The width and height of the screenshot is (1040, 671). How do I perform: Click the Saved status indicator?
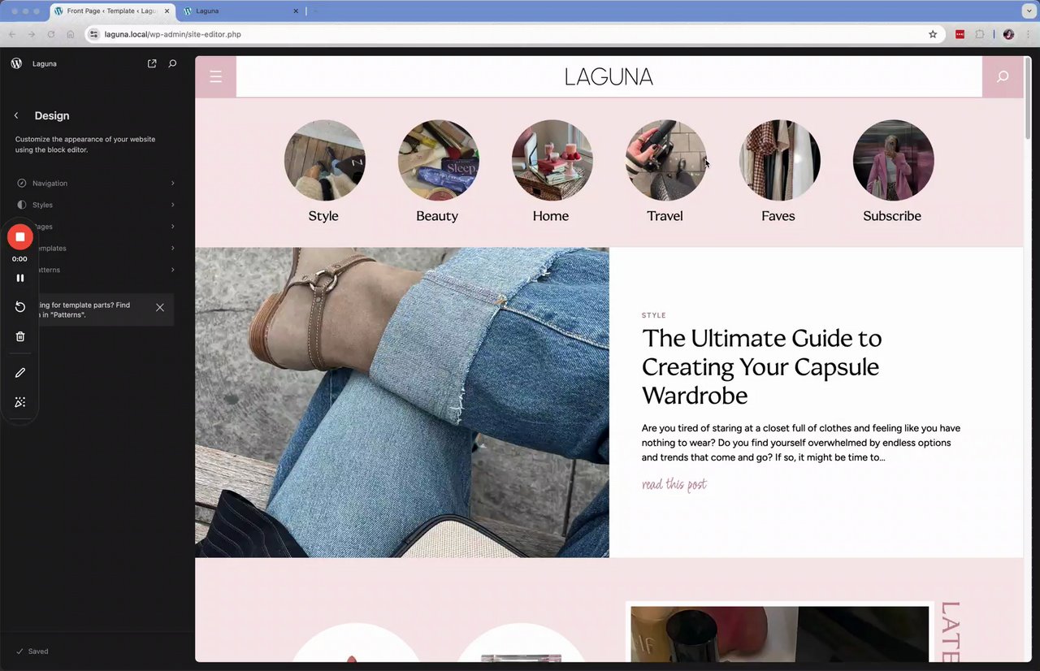(32, 652)
